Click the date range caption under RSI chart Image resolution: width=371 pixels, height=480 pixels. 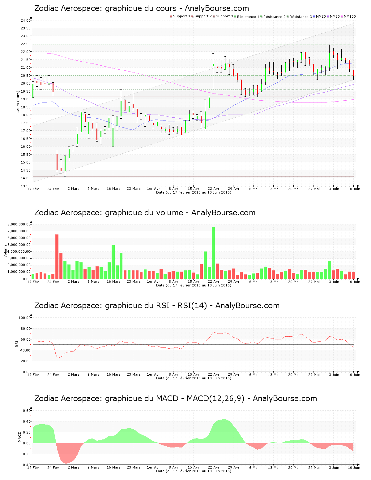point(194,378)
